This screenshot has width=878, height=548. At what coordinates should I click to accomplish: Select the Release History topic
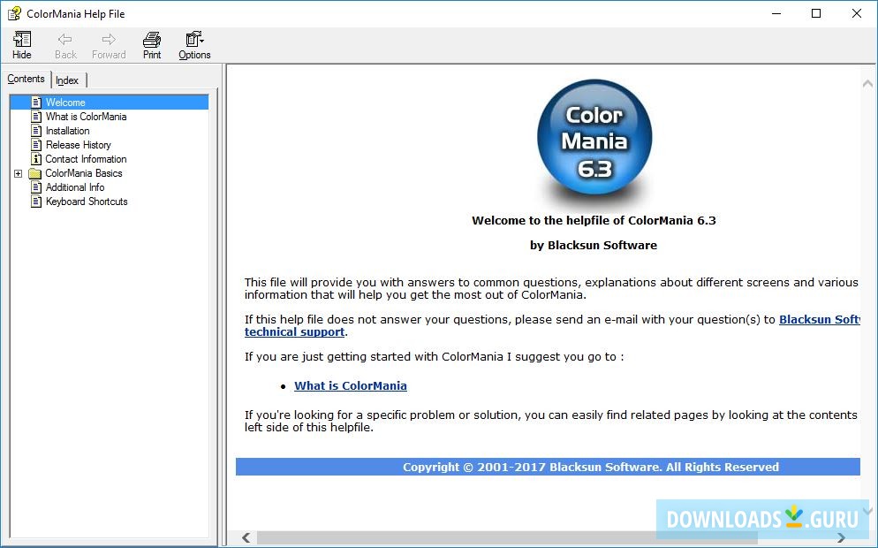[74, 144]
